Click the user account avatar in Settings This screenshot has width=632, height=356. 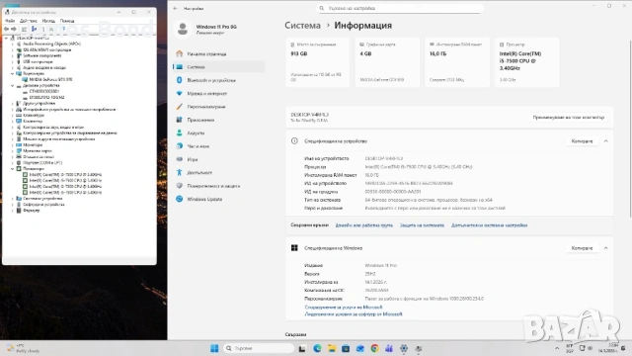(183, 29)
